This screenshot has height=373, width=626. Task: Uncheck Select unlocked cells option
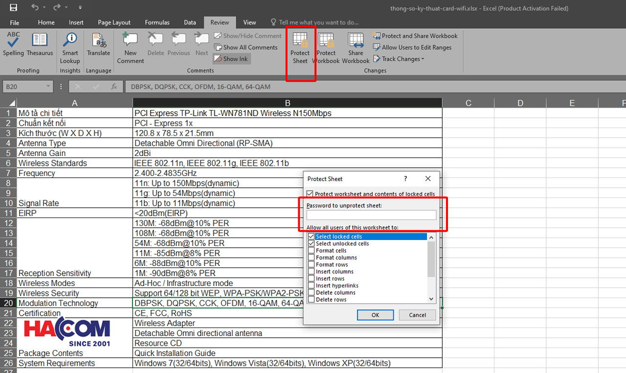point(311,243)
